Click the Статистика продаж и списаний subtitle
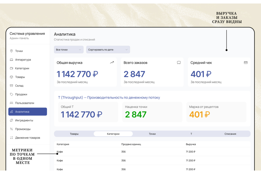 click(x=75, y=40)
